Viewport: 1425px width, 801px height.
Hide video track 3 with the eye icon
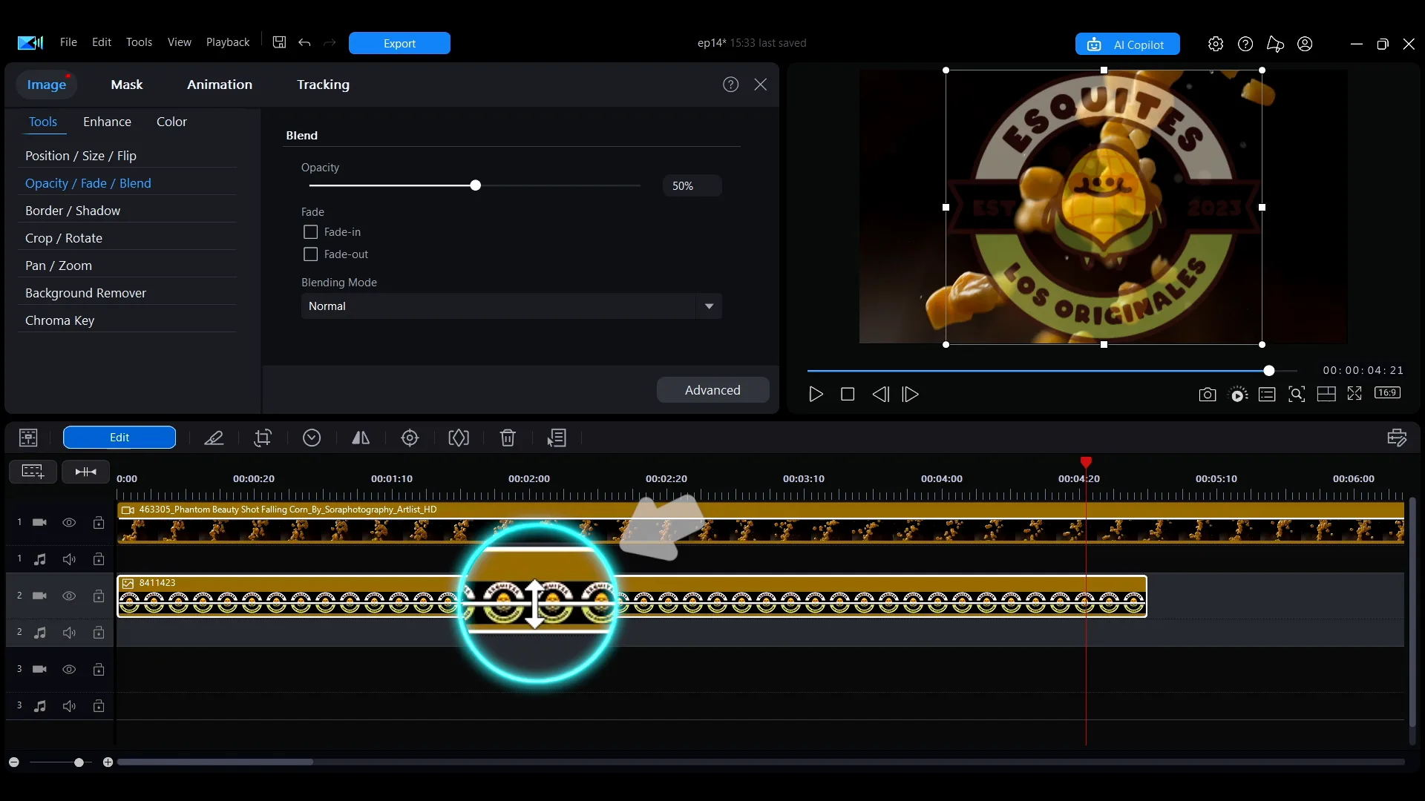[x=69, y=670]
